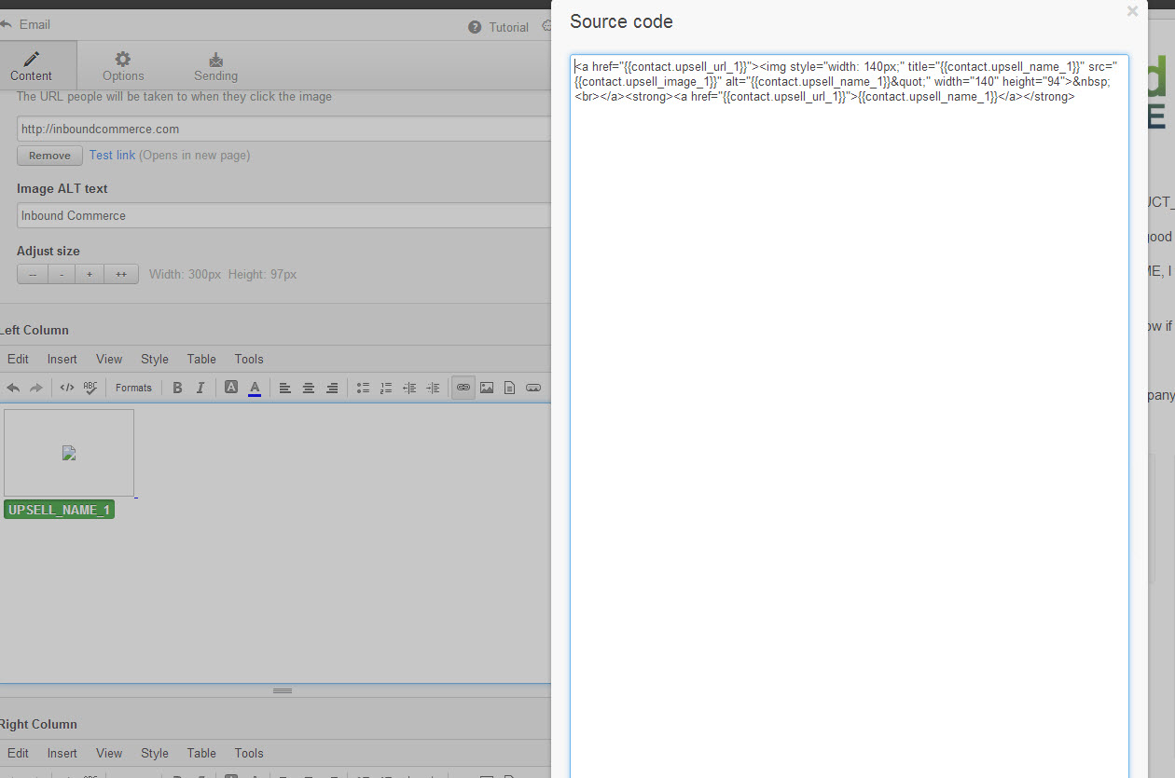Open the Tools menu in Right Column
The width and height of the screenshot is (1175, 778).
pos(249,753)
